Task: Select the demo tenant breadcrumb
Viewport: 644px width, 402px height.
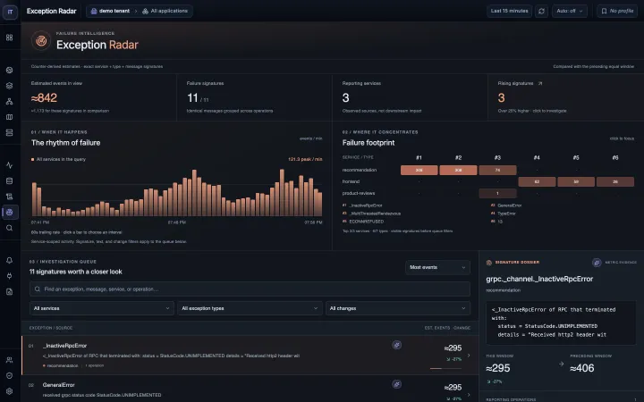Action: [x=110, y=11]
